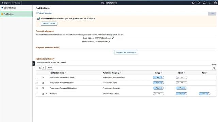Viewport: 218px width, 122px height.
Task: Toggle In-App for Procurement Events Notifications
Action: tap(158, 77)
